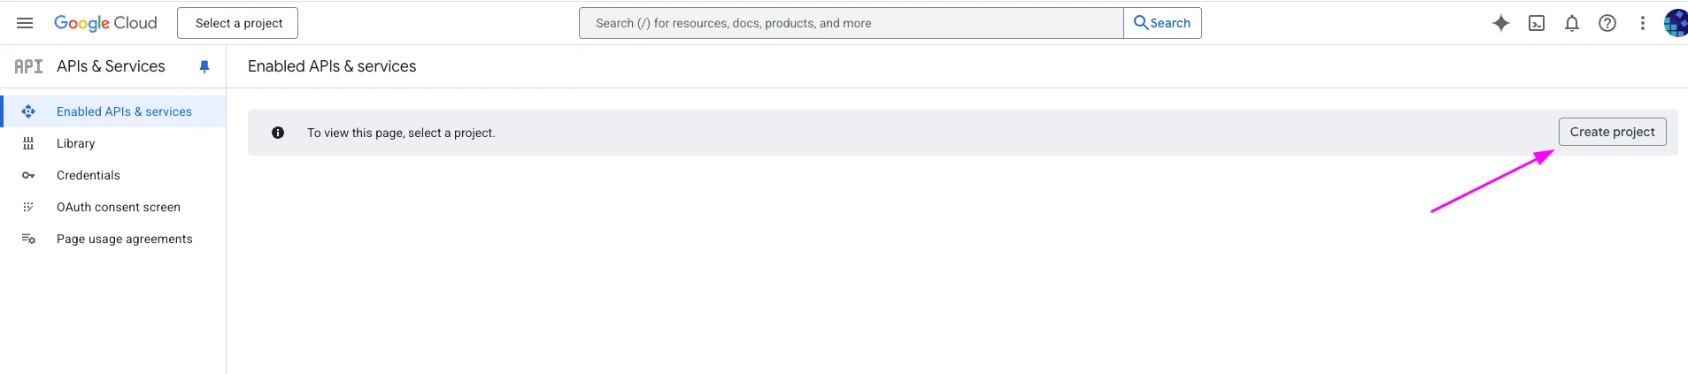
Task: Open the notifications bell
Action: (1572, 23)
